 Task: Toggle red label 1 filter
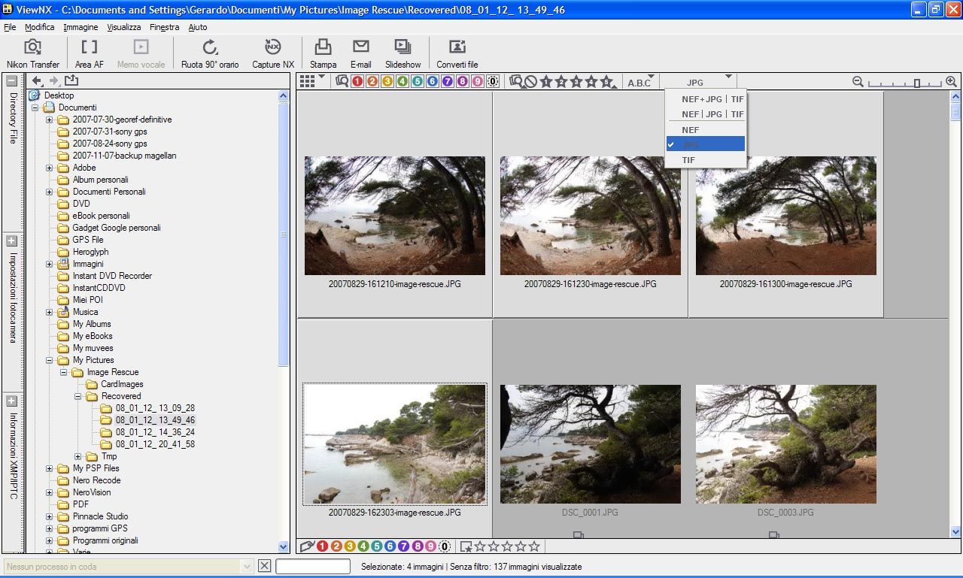coord(357,82)
